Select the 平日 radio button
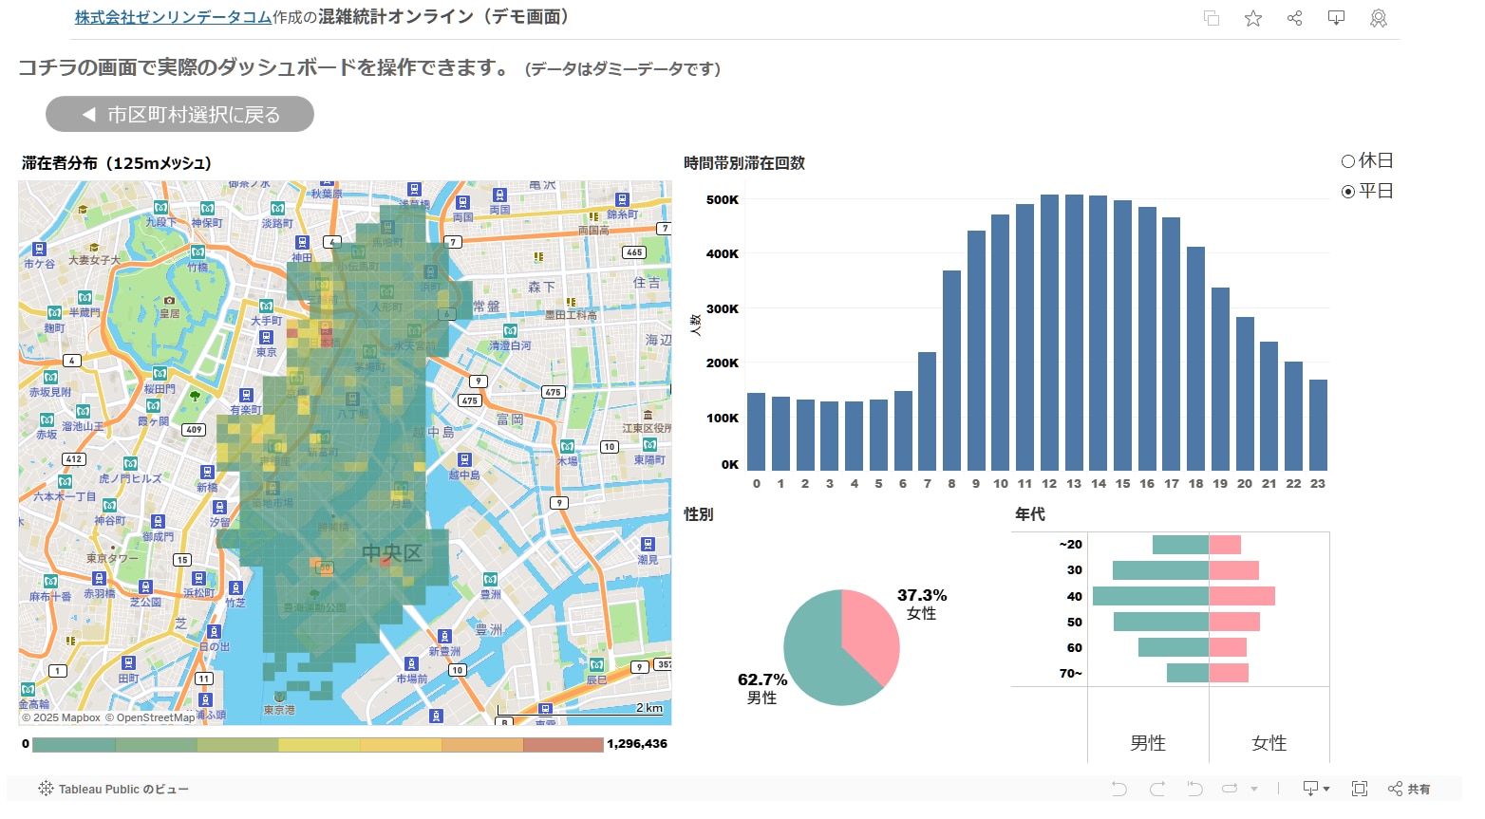1485x819 pixels. [1347, 192]
